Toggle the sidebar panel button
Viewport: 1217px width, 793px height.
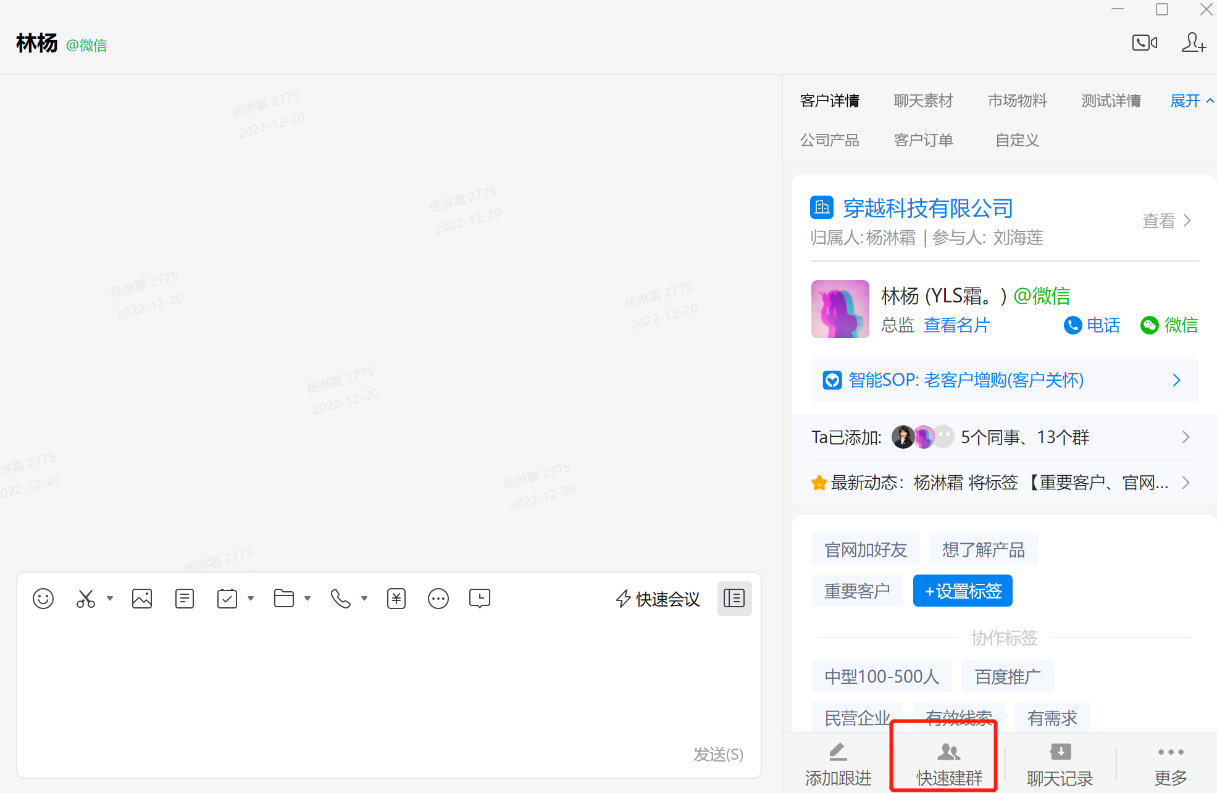tap(734, 599)
